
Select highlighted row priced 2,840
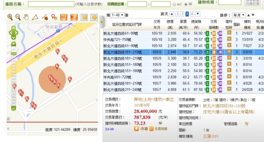[x=184, y=52]
